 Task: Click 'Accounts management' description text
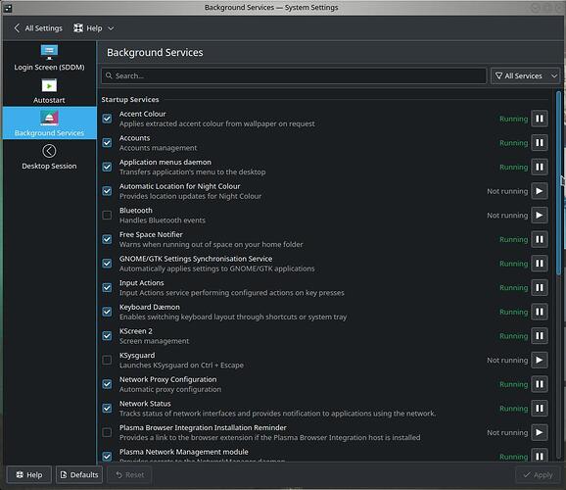pos(158,148)
